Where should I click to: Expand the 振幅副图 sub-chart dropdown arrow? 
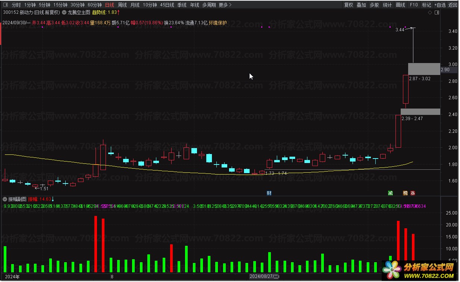[x=4, y=199]
